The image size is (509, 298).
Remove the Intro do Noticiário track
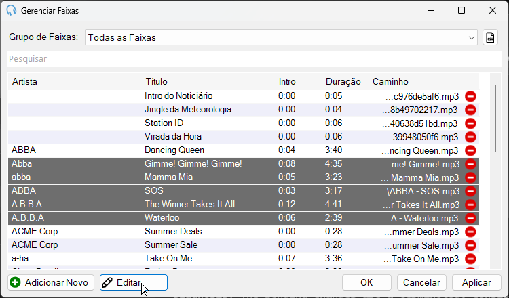pos(470,96)
